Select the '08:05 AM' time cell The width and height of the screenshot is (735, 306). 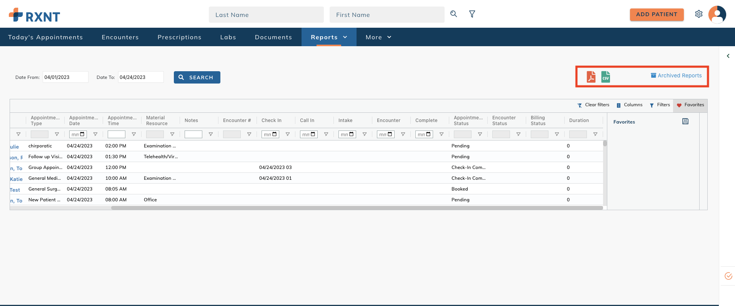[x=116, y=189]
